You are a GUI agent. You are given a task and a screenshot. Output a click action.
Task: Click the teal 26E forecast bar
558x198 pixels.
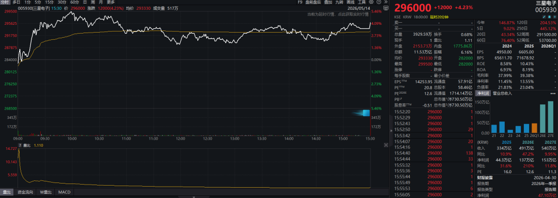click(x=542, y=118)
